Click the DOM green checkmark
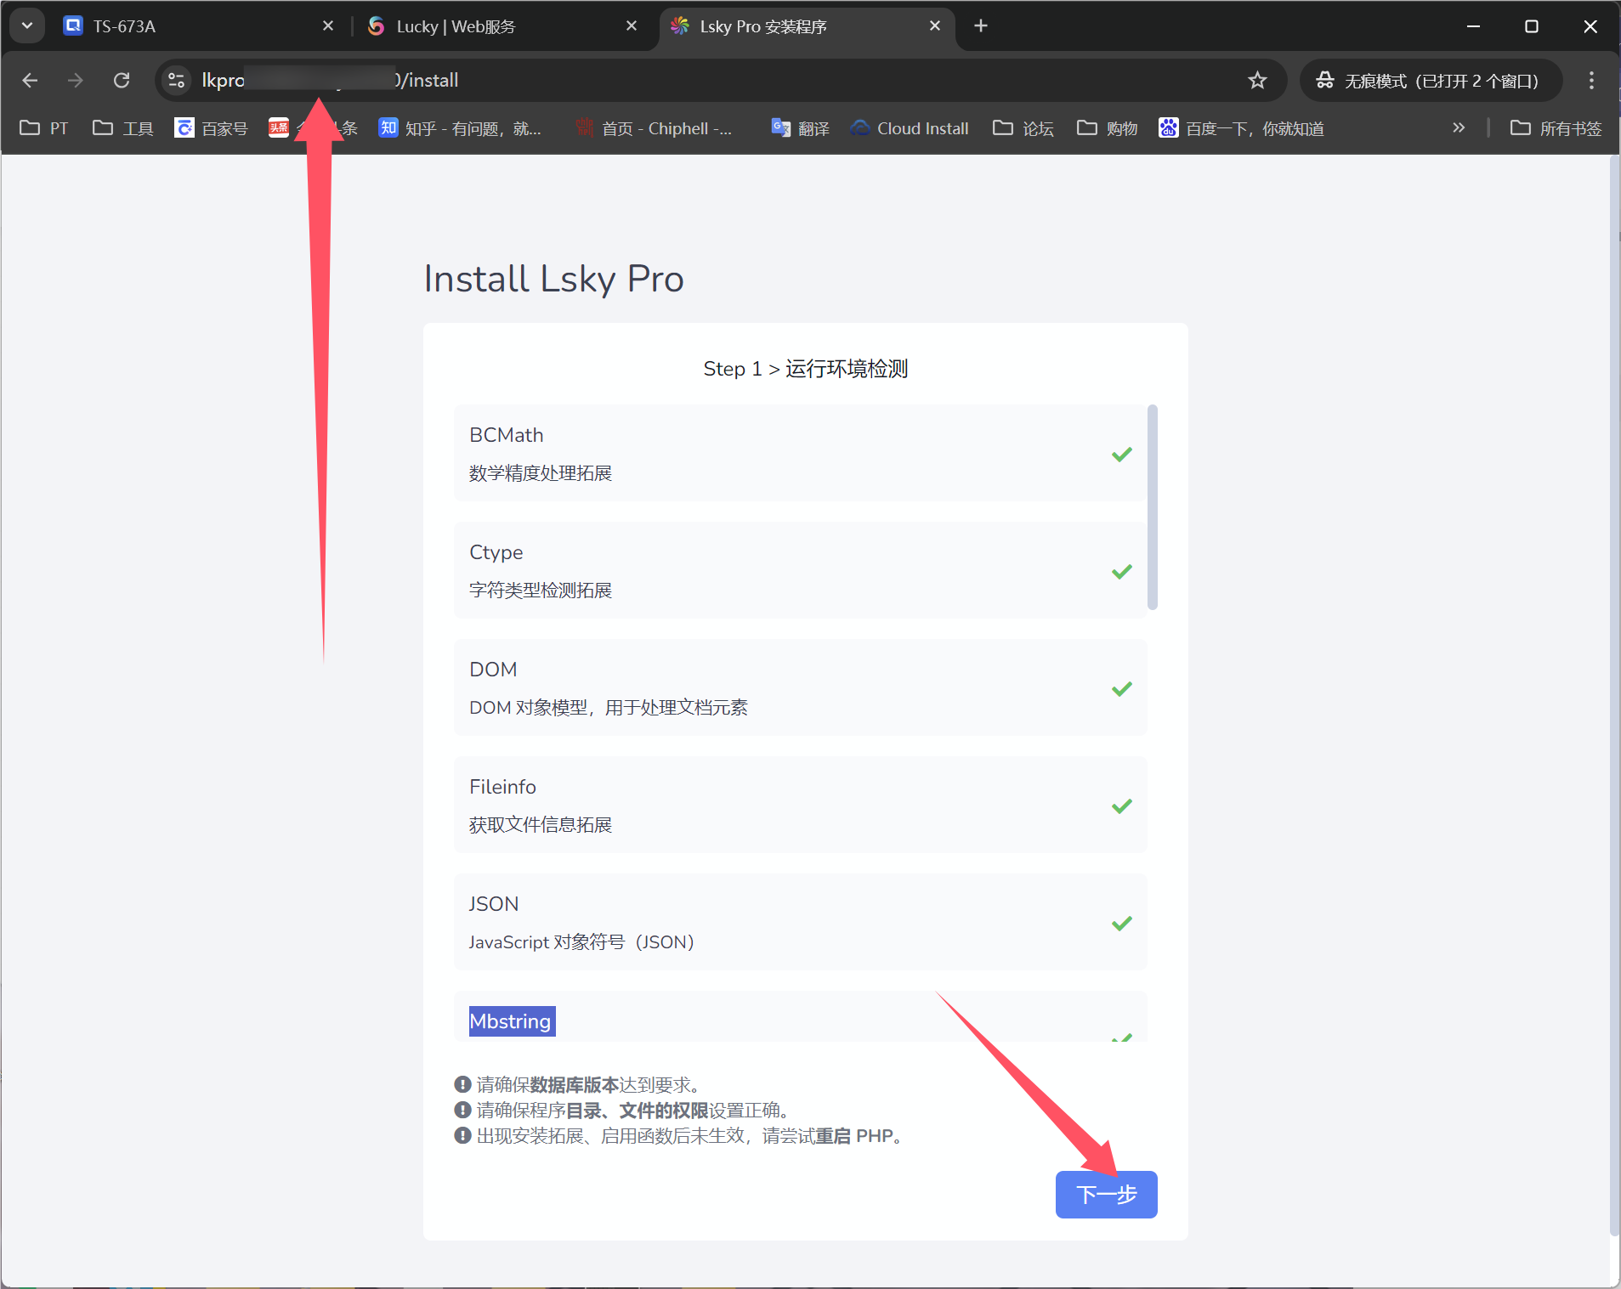 pyautogui.click(x=1122, y=688)
